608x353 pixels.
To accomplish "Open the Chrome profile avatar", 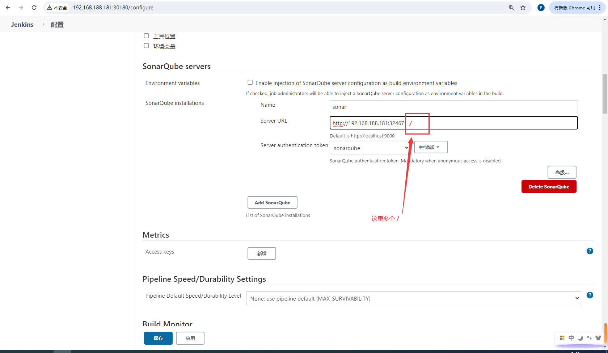I will click(541, 8).
